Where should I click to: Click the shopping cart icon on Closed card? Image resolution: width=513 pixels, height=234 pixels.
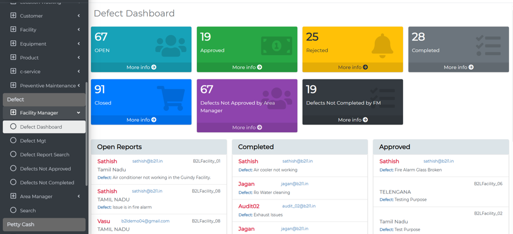[x=171, y=98]
